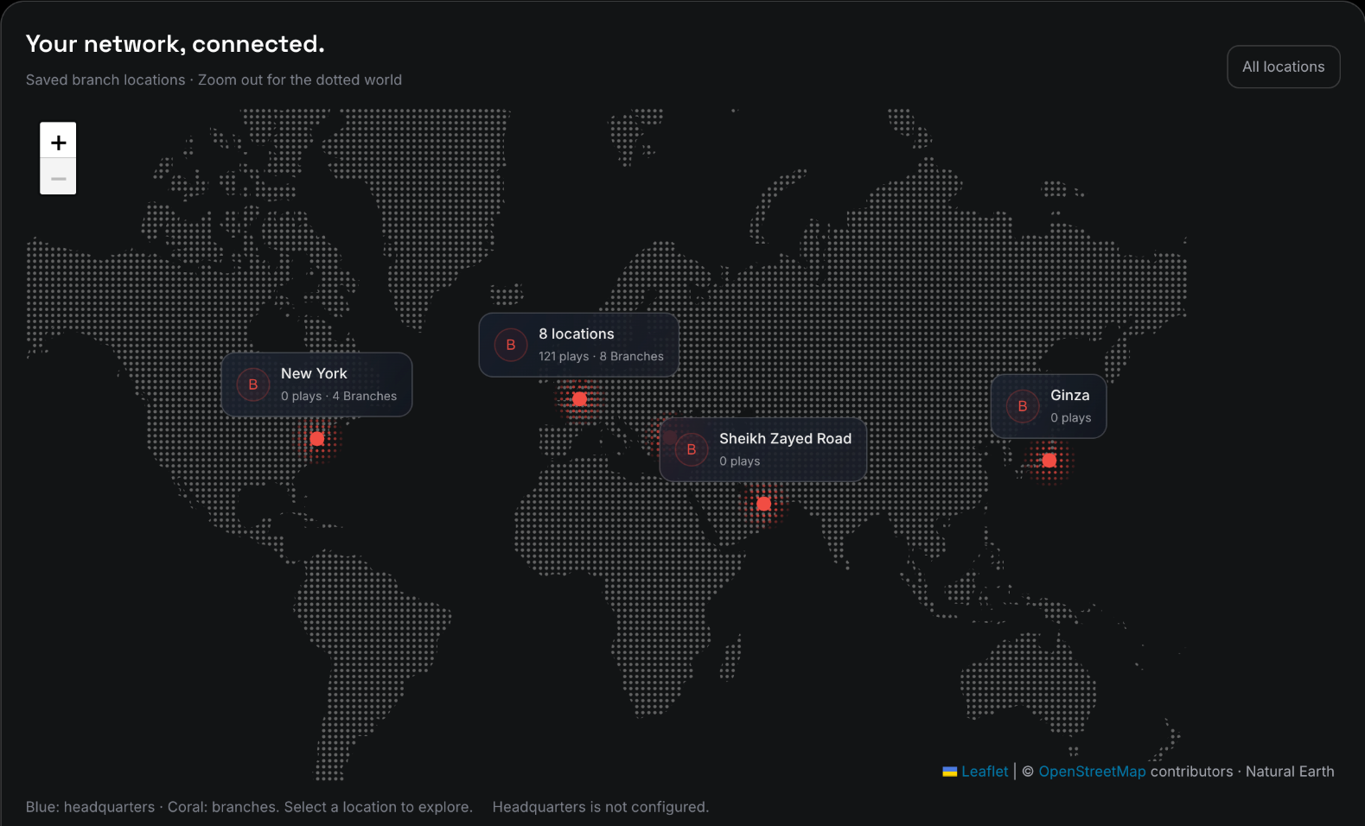Click the B badge on New York card
1365x826 pixels.
click(253, 384)
